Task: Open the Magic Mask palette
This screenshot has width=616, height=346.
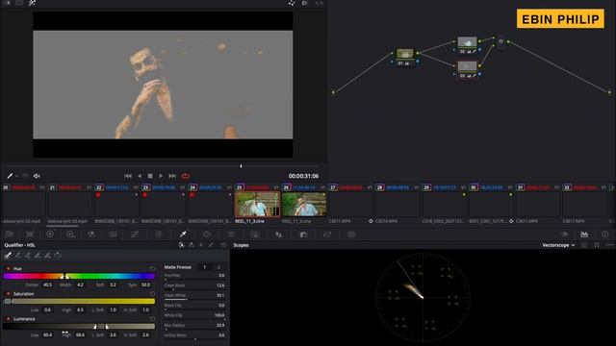Action: tap(255, 235)
